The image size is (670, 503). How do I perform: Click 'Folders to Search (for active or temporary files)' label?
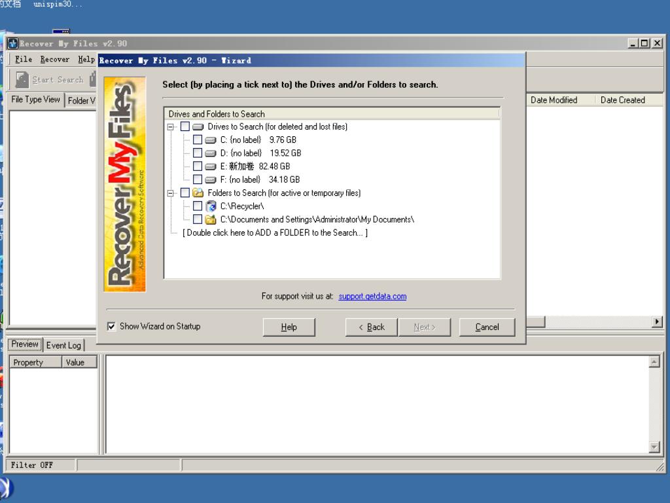pos(284,193)
